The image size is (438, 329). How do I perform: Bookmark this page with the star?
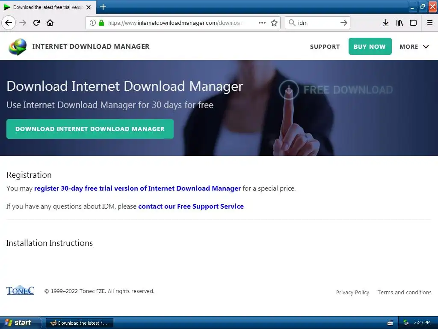click(274, 23)
